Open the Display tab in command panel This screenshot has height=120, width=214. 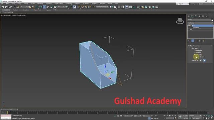coord(203,16)
